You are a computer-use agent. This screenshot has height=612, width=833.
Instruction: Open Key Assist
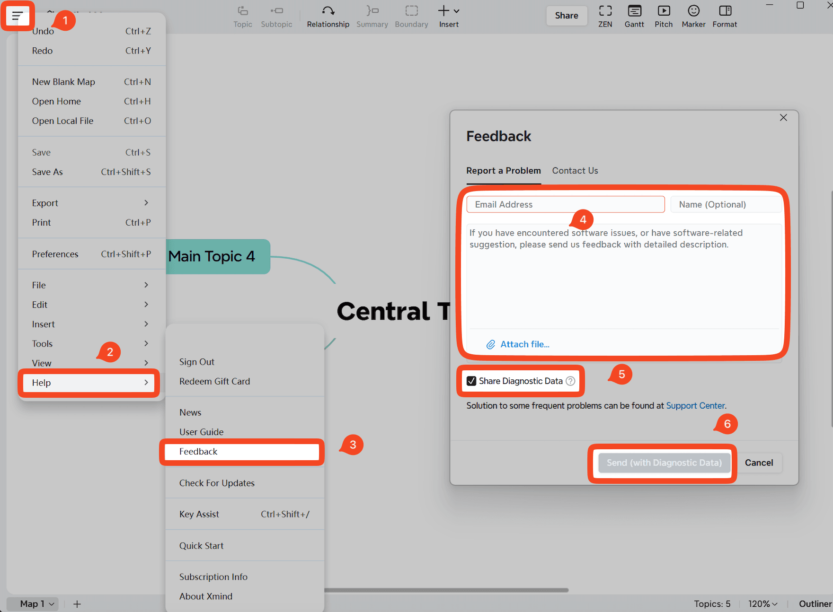coord(245,514)
